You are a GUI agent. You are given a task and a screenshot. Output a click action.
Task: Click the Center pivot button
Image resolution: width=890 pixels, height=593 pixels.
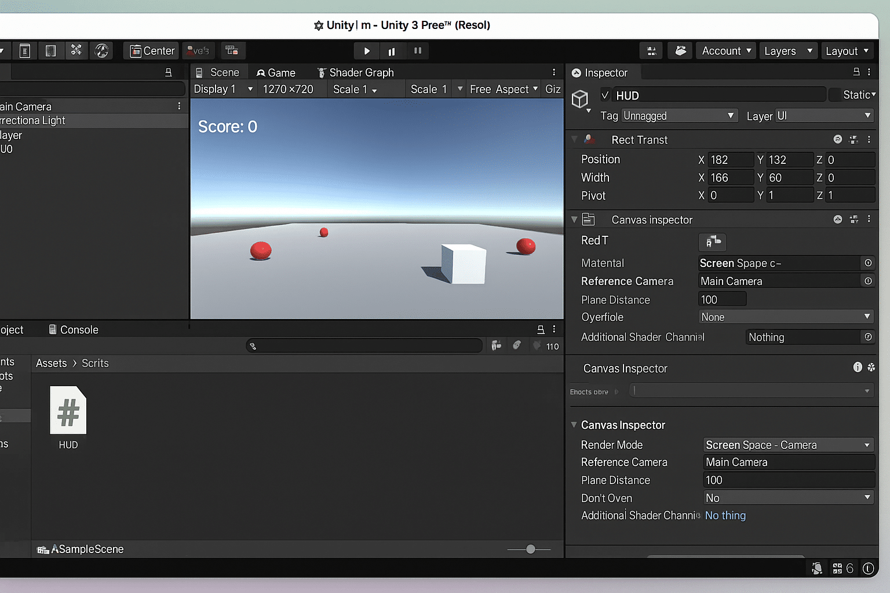coord(151,50)
